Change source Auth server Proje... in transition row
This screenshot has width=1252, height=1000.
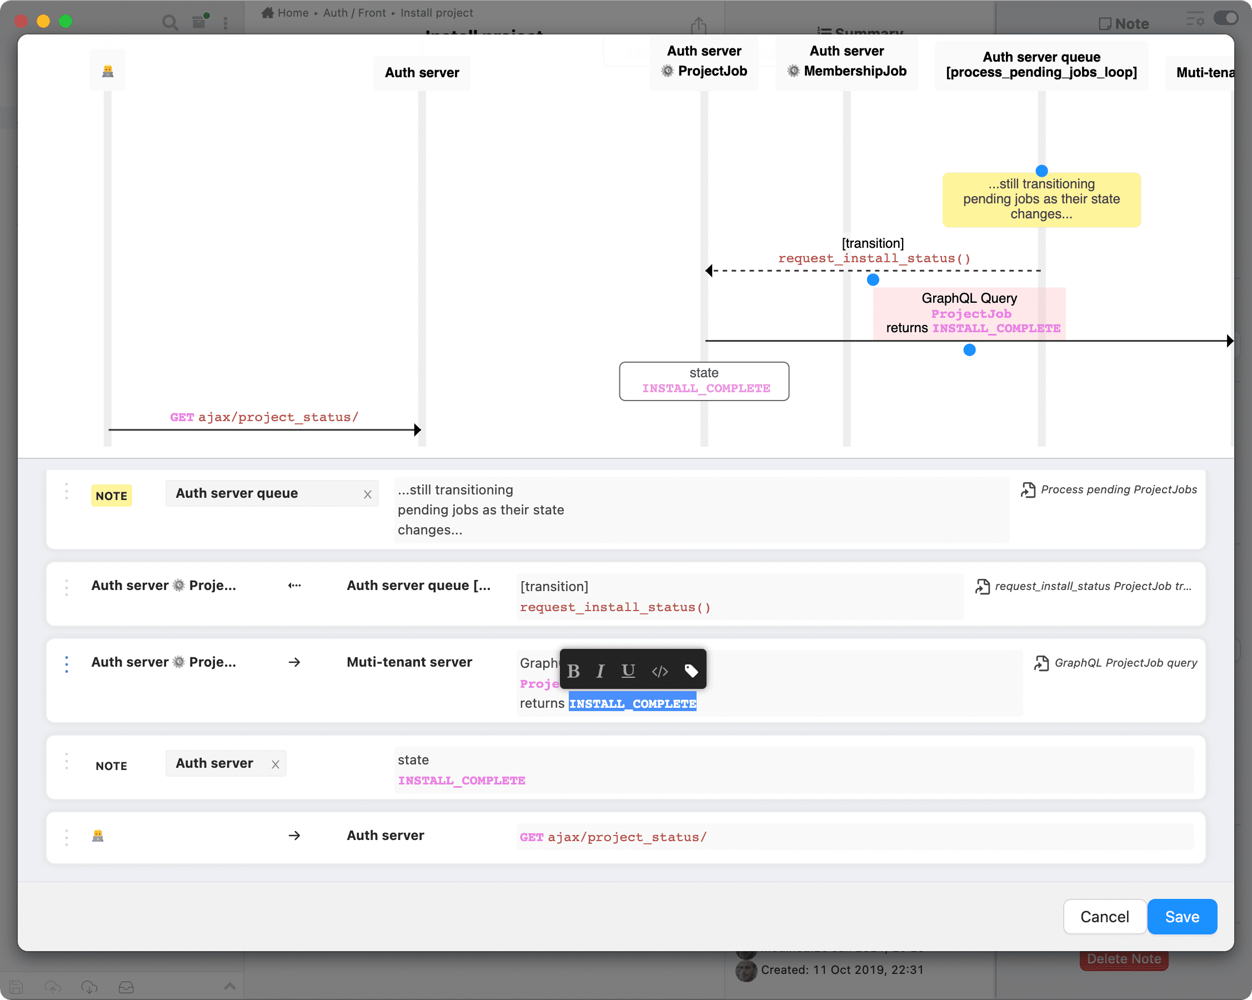(163, 586)
